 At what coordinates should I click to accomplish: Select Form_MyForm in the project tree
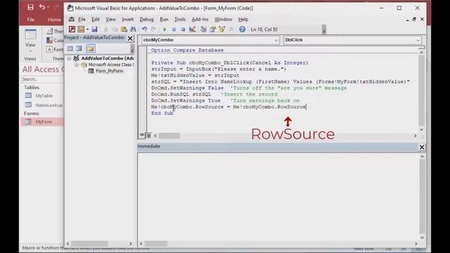pyautogui.click(x=110, y=71)
